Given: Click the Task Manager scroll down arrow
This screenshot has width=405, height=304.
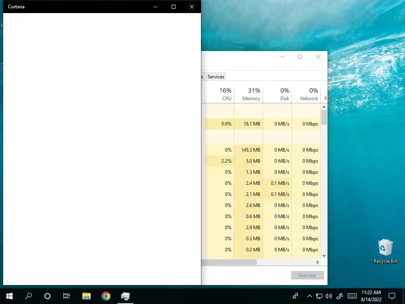Looking at the screenshot, I should point(324,256).
